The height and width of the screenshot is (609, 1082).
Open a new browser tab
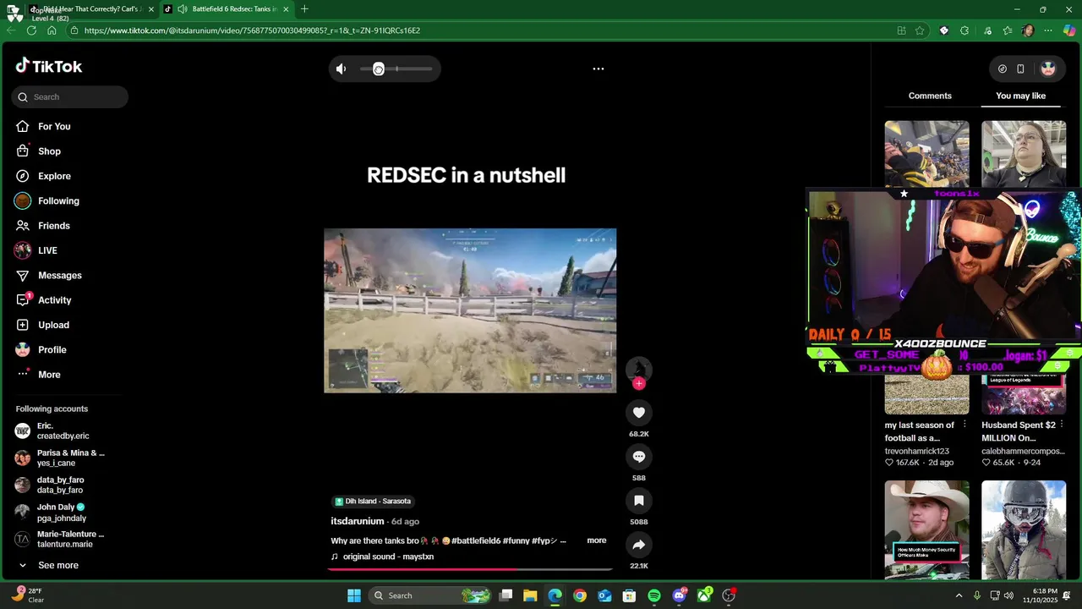point(304,9)
